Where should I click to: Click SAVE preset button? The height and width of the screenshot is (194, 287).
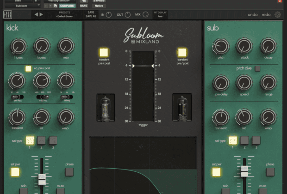click(91, 12)
